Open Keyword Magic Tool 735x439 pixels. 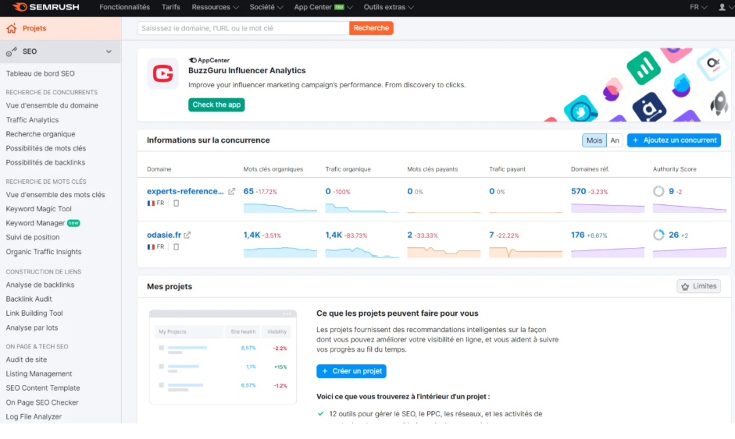coord(39,209)
